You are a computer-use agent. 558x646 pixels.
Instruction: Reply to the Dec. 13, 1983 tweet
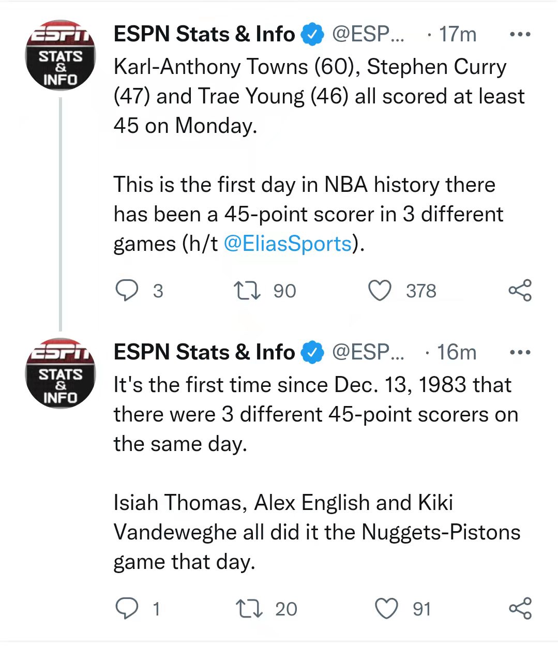(x=127, y=609)
